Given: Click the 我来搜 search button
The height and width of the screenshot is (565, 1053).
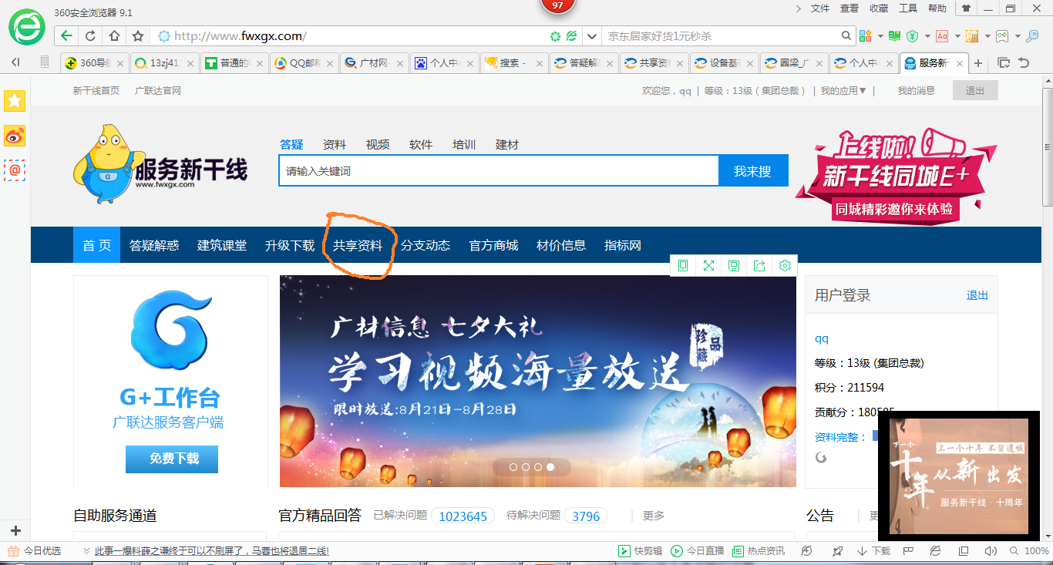Looking at the screenshot, I should [x=752, y=171].
